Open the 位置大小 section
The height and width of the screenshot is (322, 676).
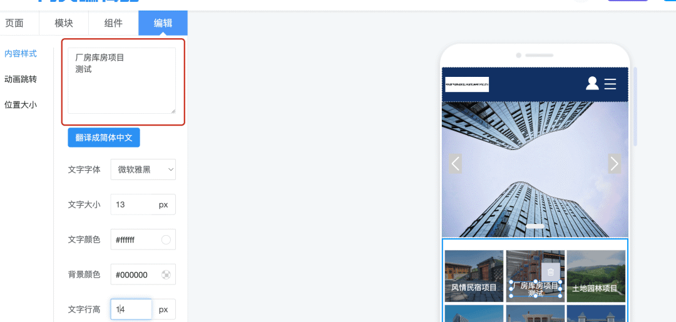pos(21,104)
